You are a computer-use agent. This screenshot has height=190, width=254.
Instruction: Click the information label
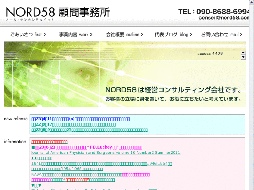pos(15,142)
